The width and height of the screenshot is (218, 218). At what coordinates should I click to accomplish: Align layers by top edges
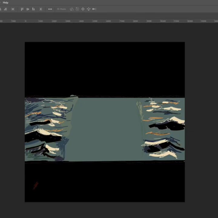[22, 9]
